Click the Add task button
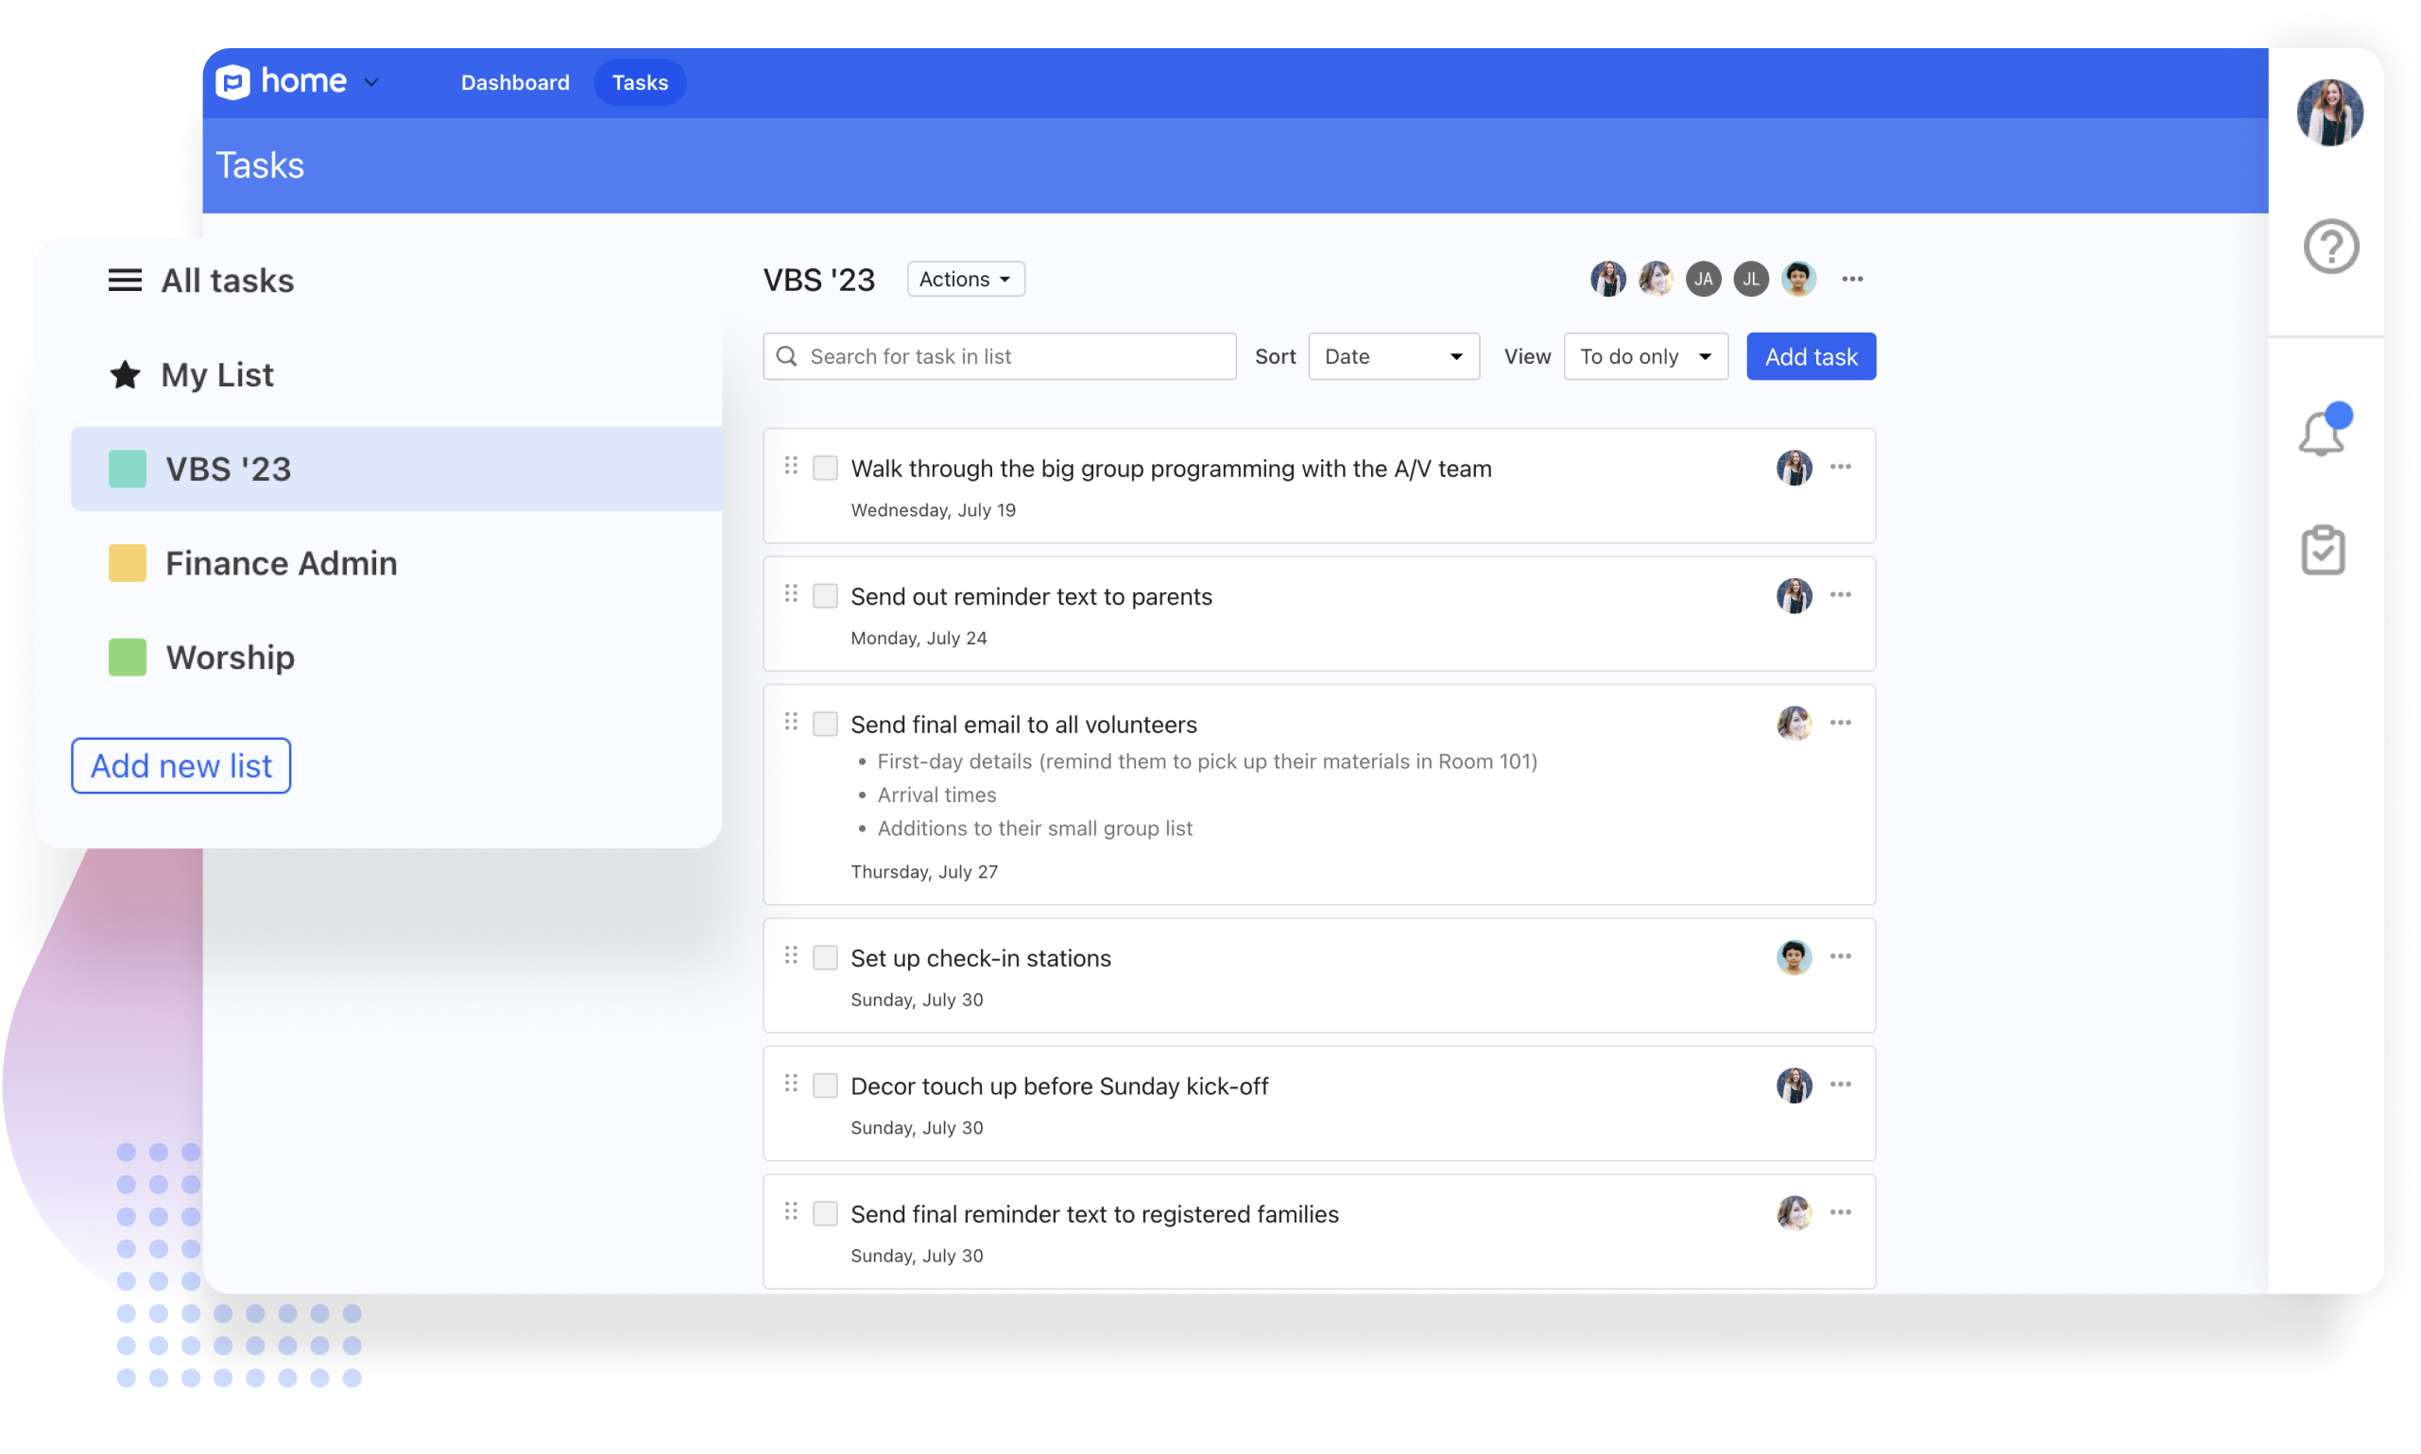This screenshot has width=2421, height=1454. pyautogui.click(x=1810, y=356)
